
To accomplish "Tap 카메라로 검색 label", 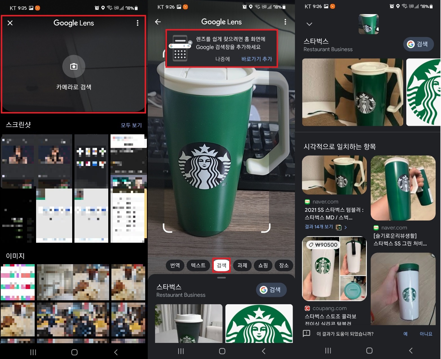I will (74, 87).
